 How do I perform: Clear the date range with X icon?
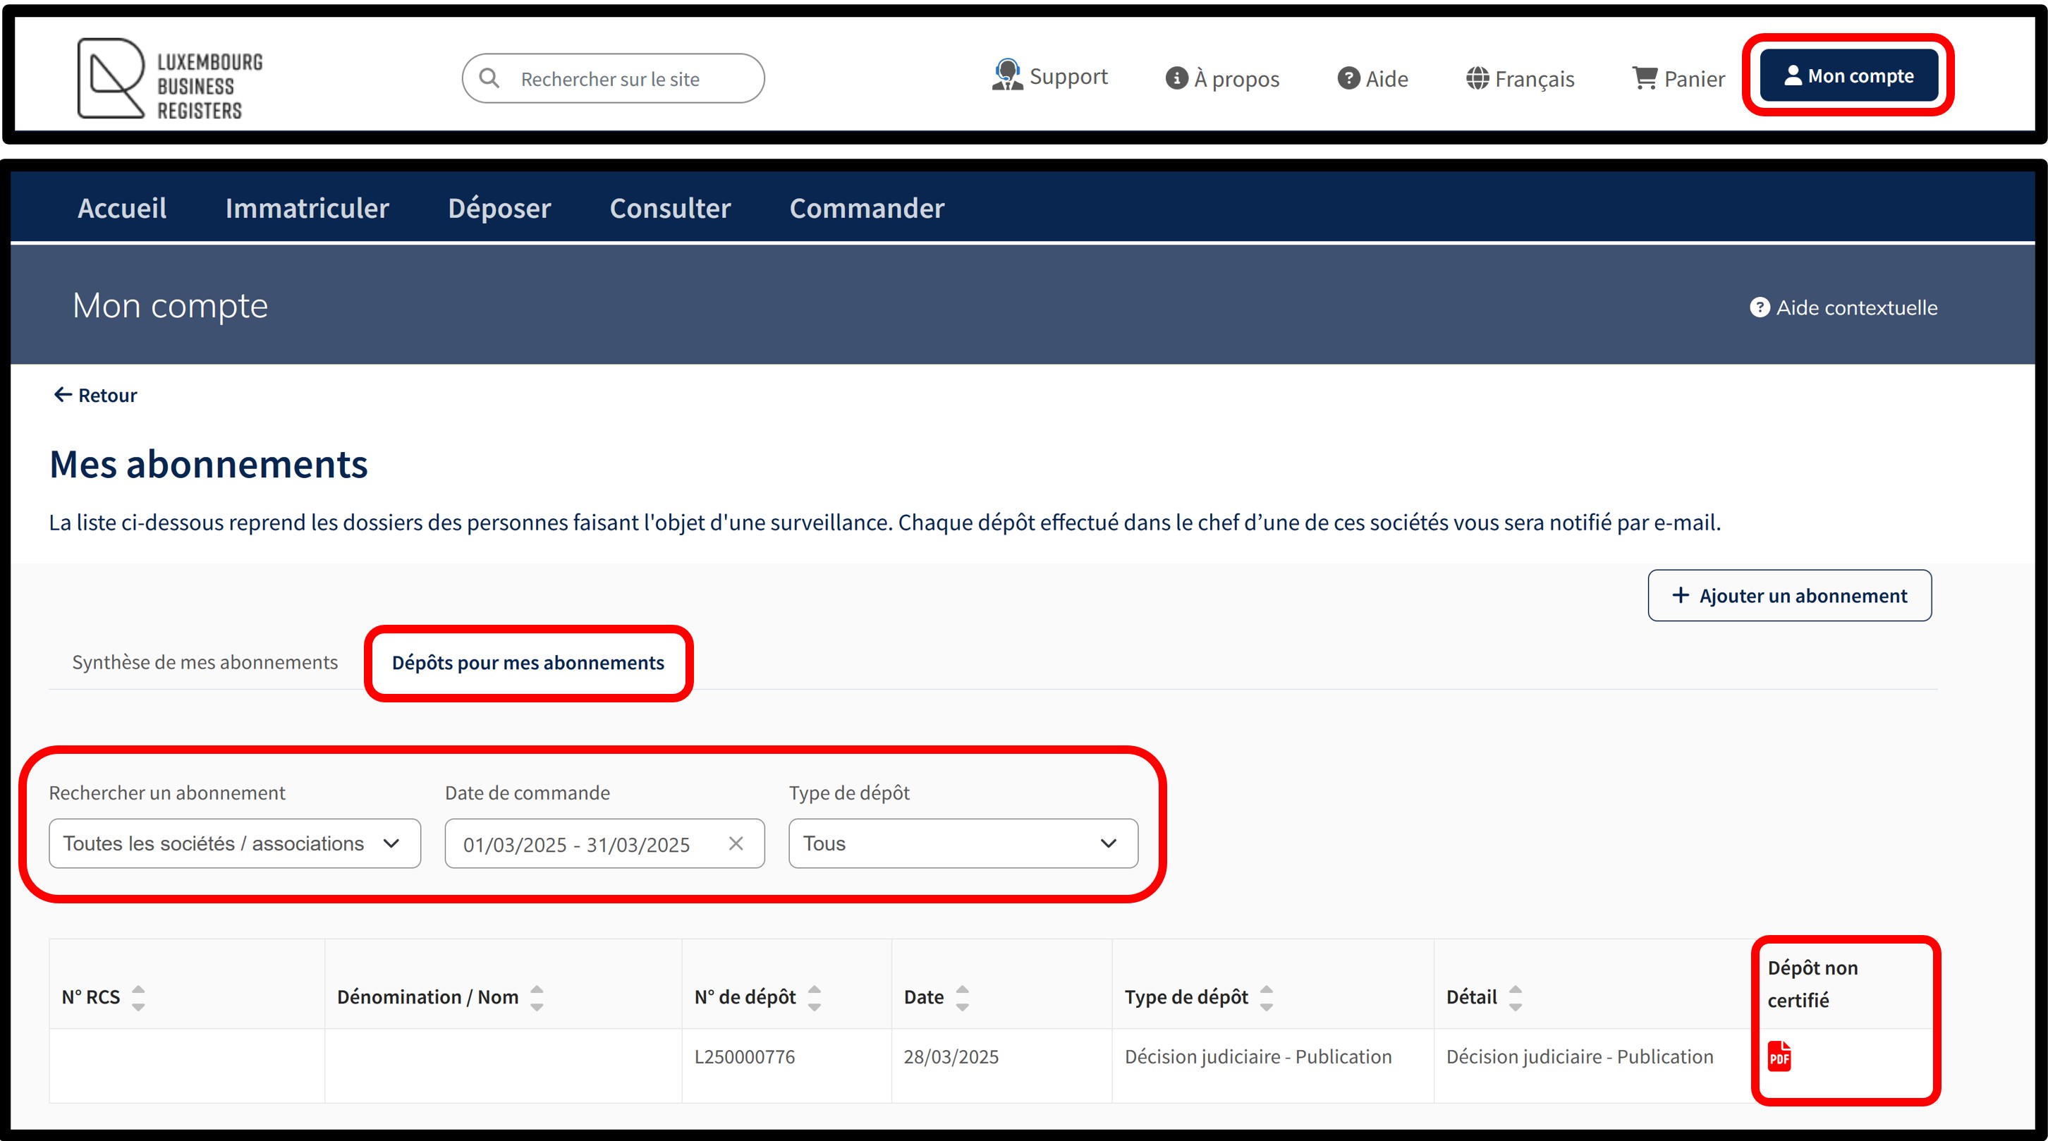tap(736, 843)
